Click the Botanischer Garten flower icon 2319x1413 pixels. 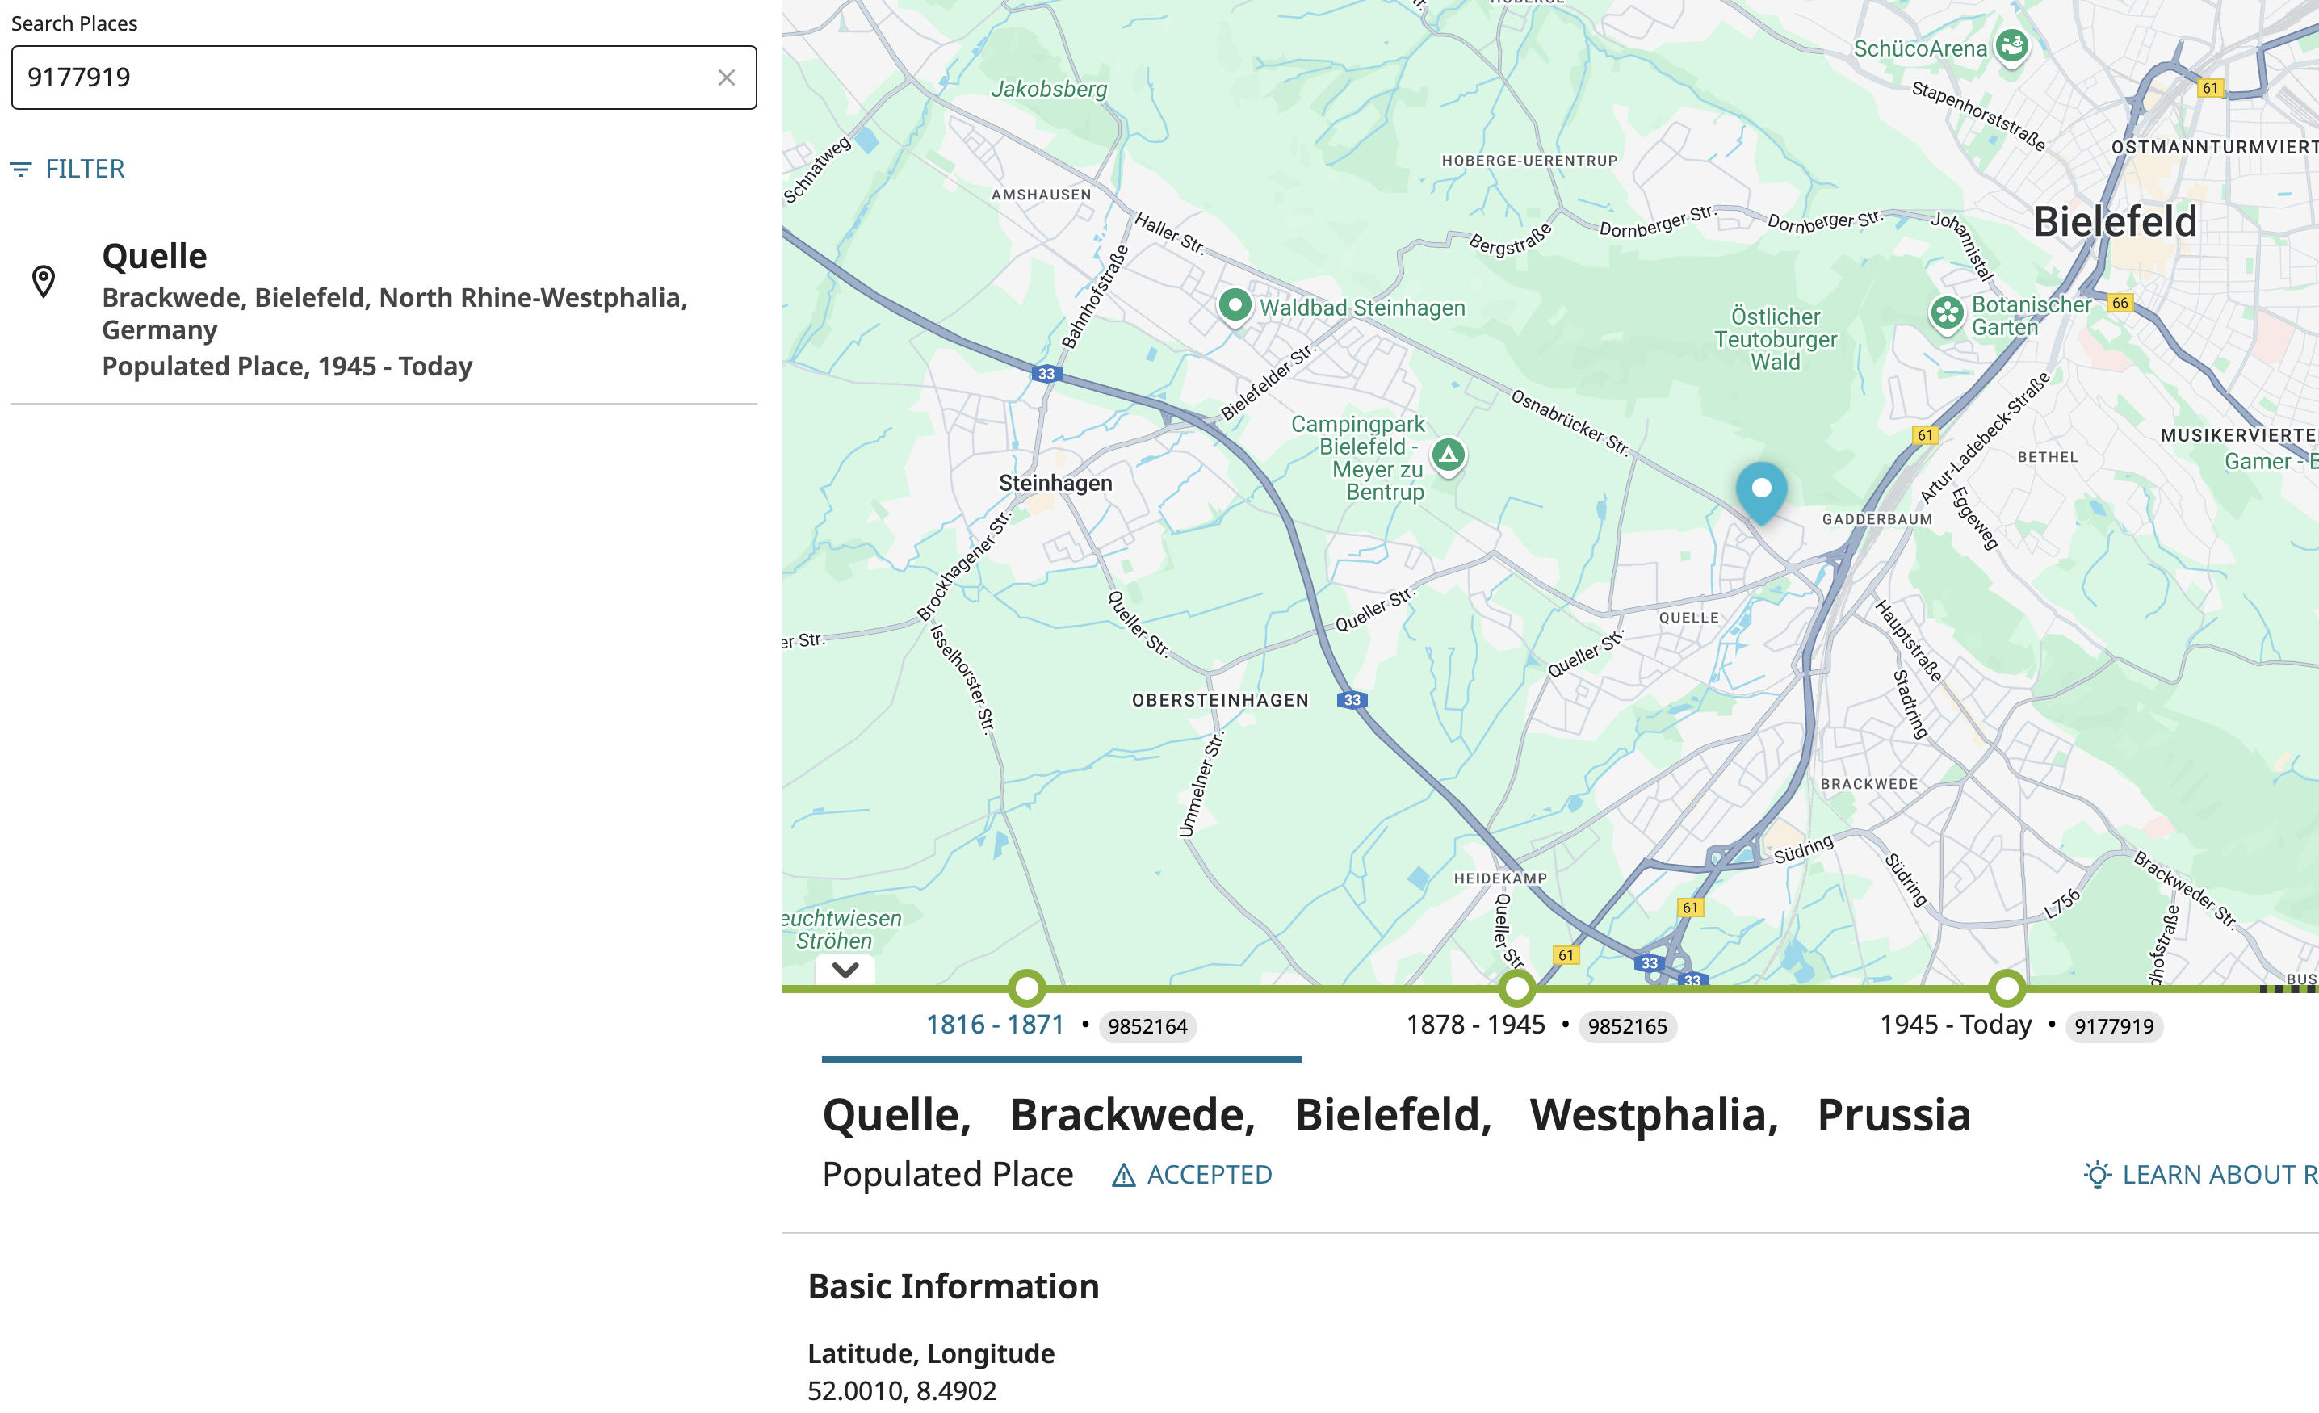point(1946,312)
